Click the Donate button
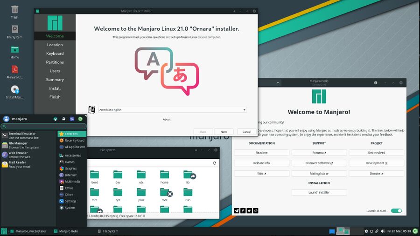The image size is (420, 236). click(377, 174)
